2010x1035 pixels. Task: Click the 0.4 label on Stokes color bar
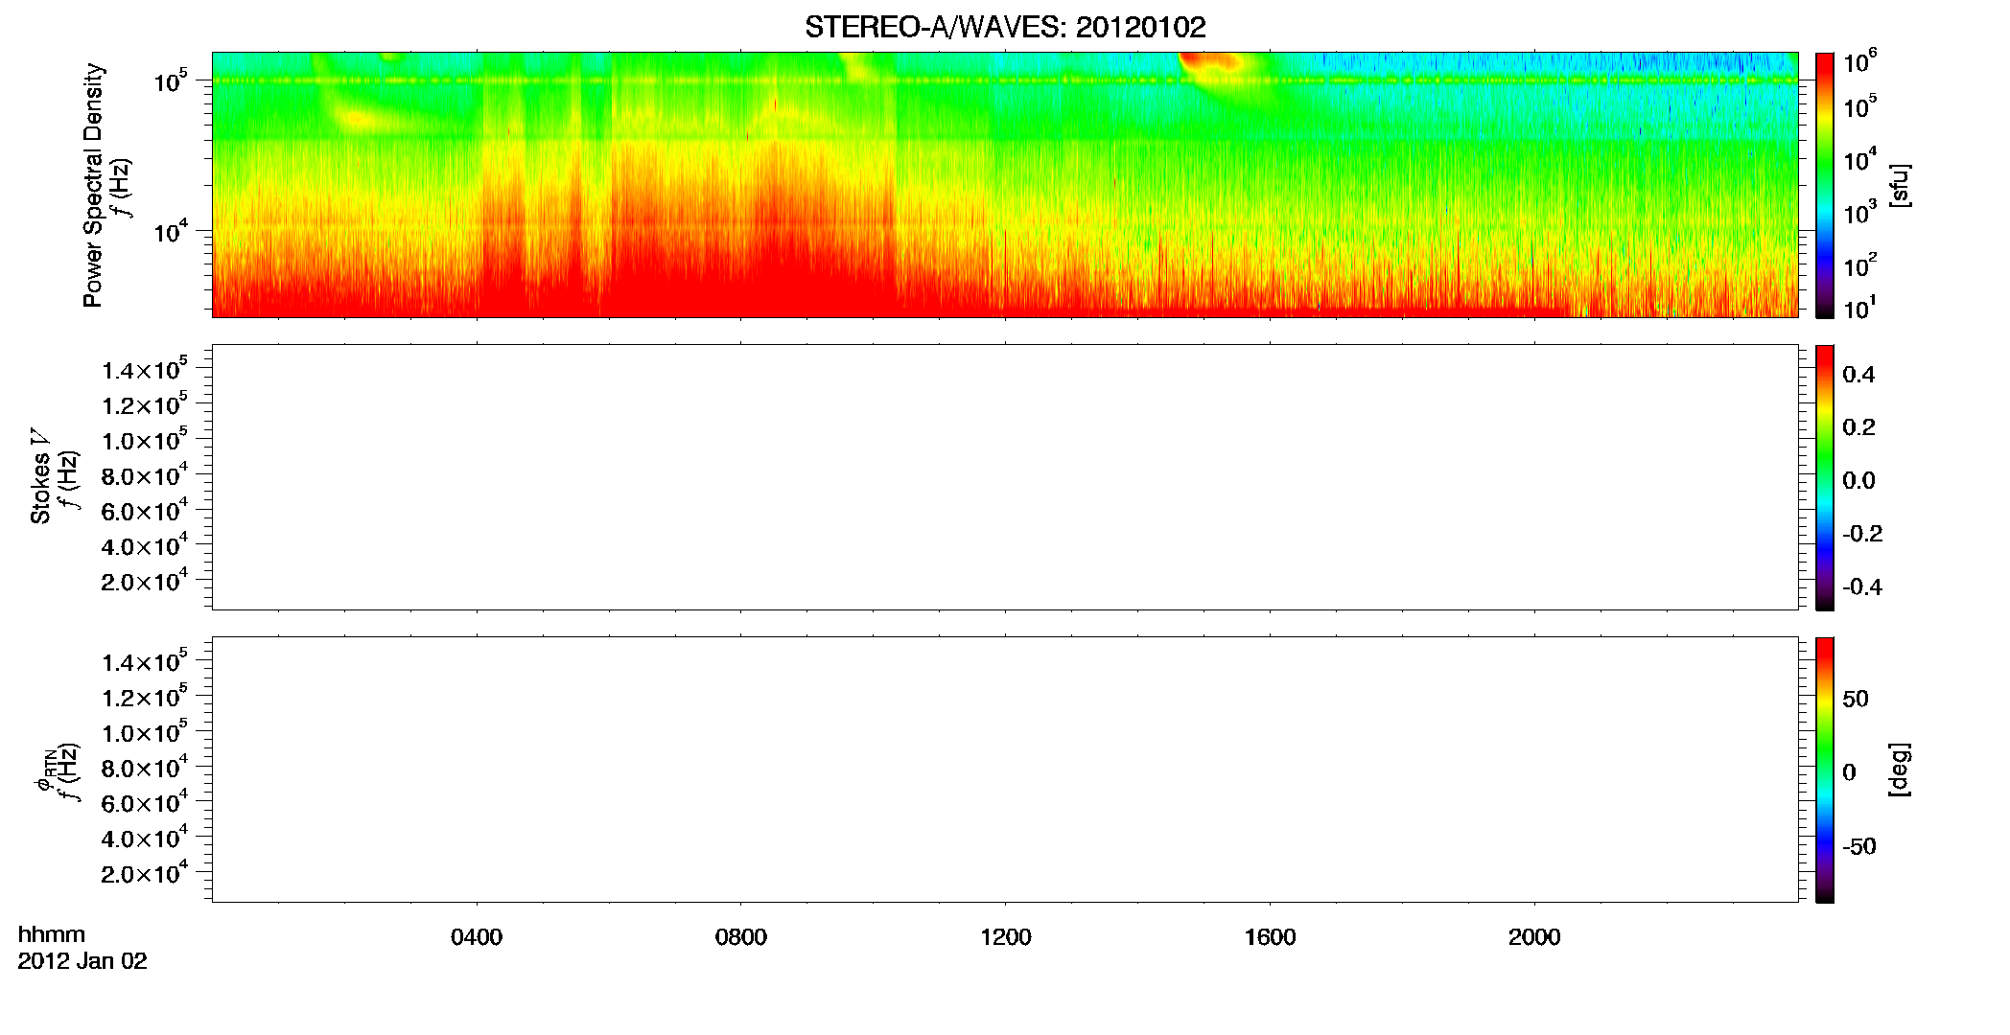1858,375
